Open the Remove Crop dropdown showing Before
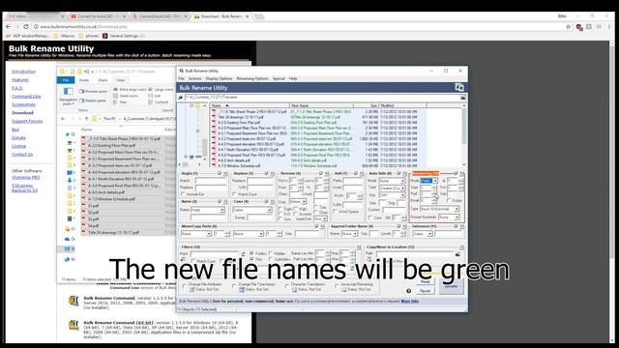619x348 pixels. (297, 202)
